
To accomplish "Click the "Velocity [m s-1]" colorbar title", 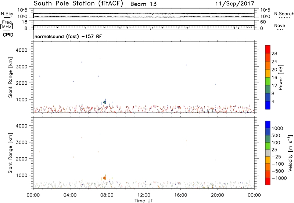I will coord(290,153).
